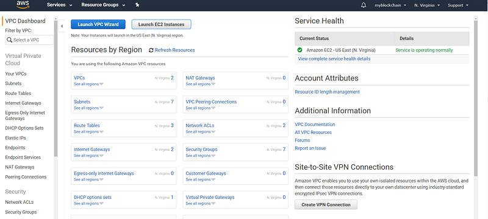Open Resource ID length management link

coord(327,92)
